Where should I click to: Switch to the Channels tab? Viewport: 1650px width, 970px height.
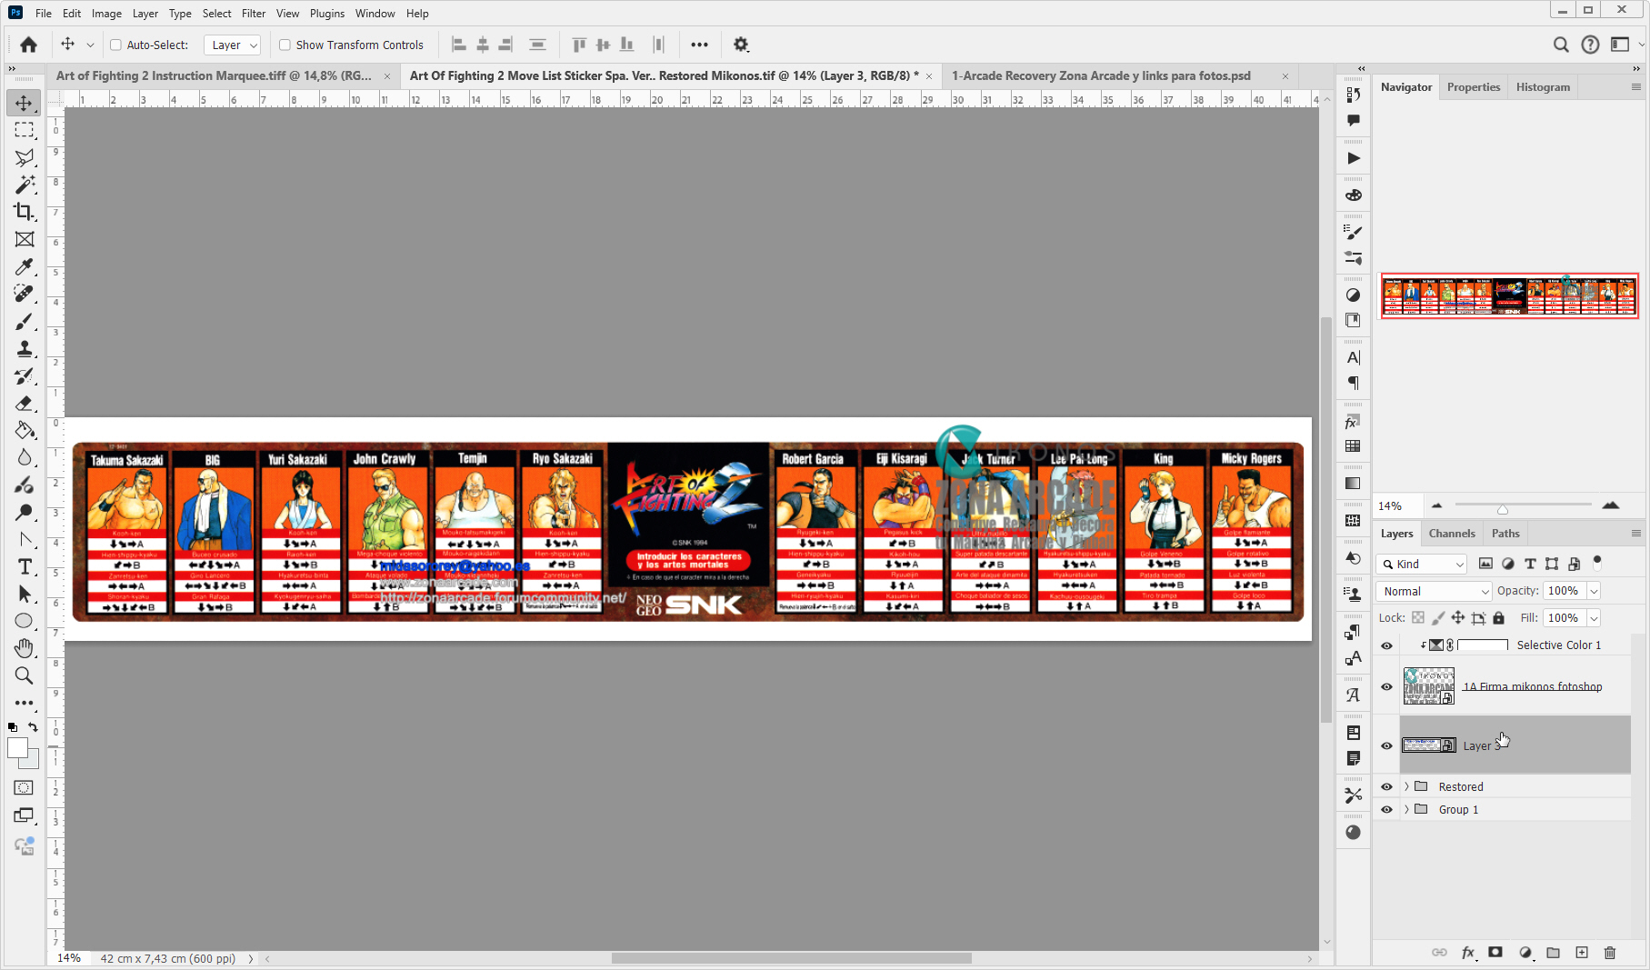click(1452, 534)
